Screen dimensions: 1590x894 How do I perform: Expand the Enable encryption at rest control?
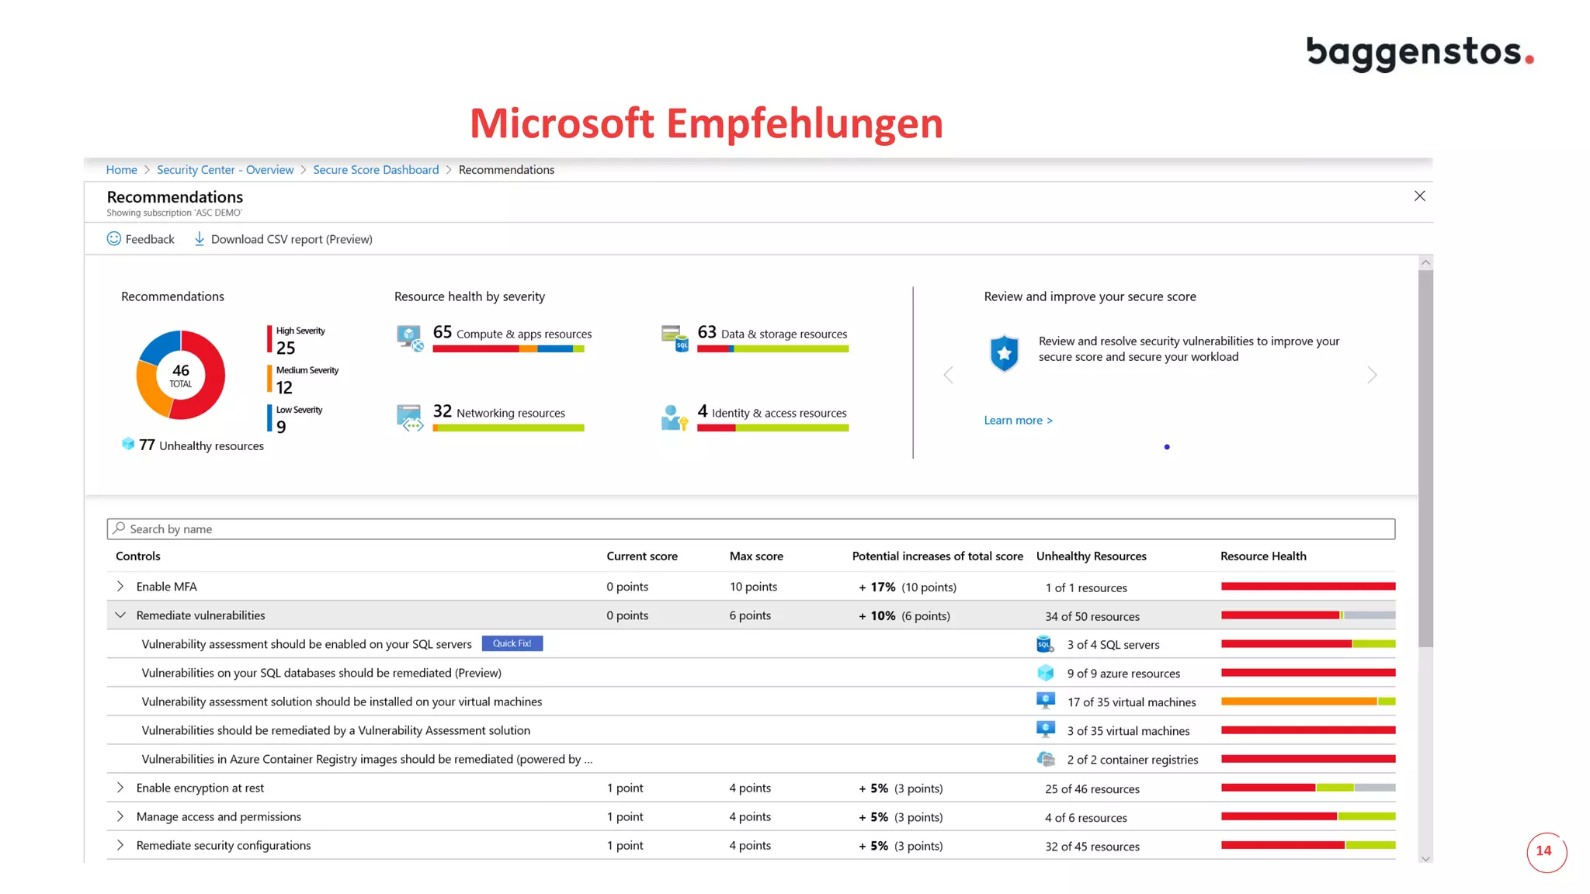click(x=120, y=787)
